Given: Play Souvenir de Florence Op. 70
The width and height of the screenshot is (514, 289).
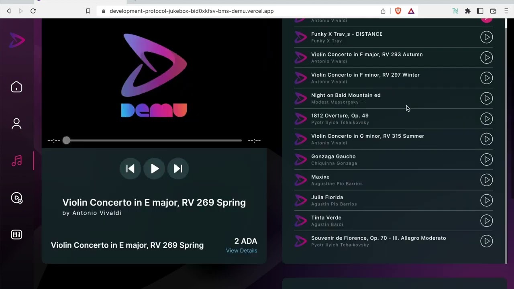Looking at the screenshot, I should click(x=486, y=241).
